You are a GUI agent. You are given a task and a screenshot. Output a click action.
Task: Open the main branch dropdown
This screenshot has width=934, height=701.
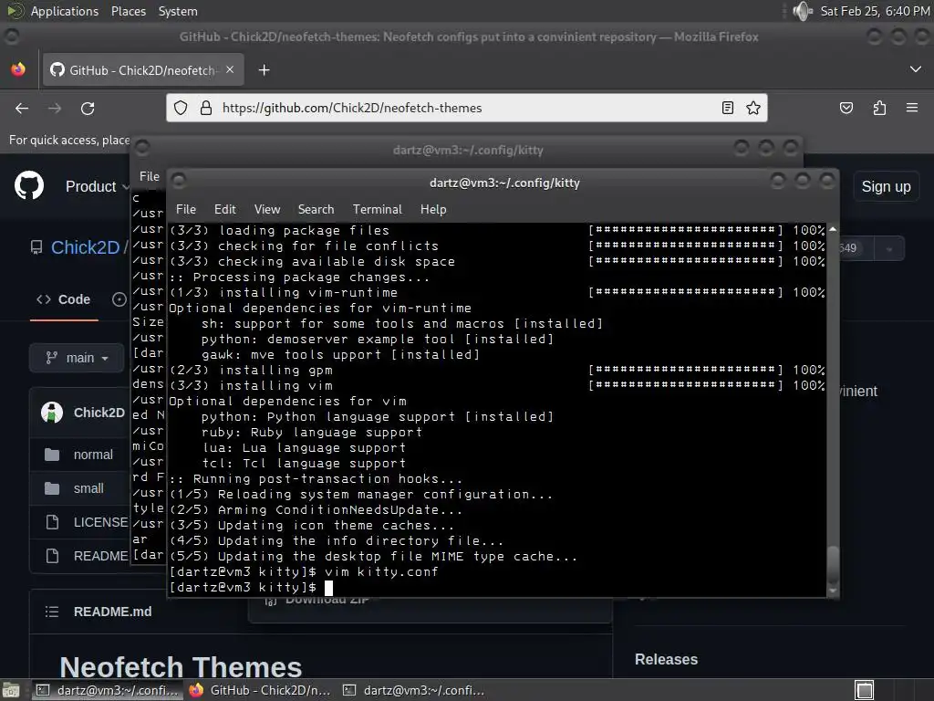coord(77,358)
